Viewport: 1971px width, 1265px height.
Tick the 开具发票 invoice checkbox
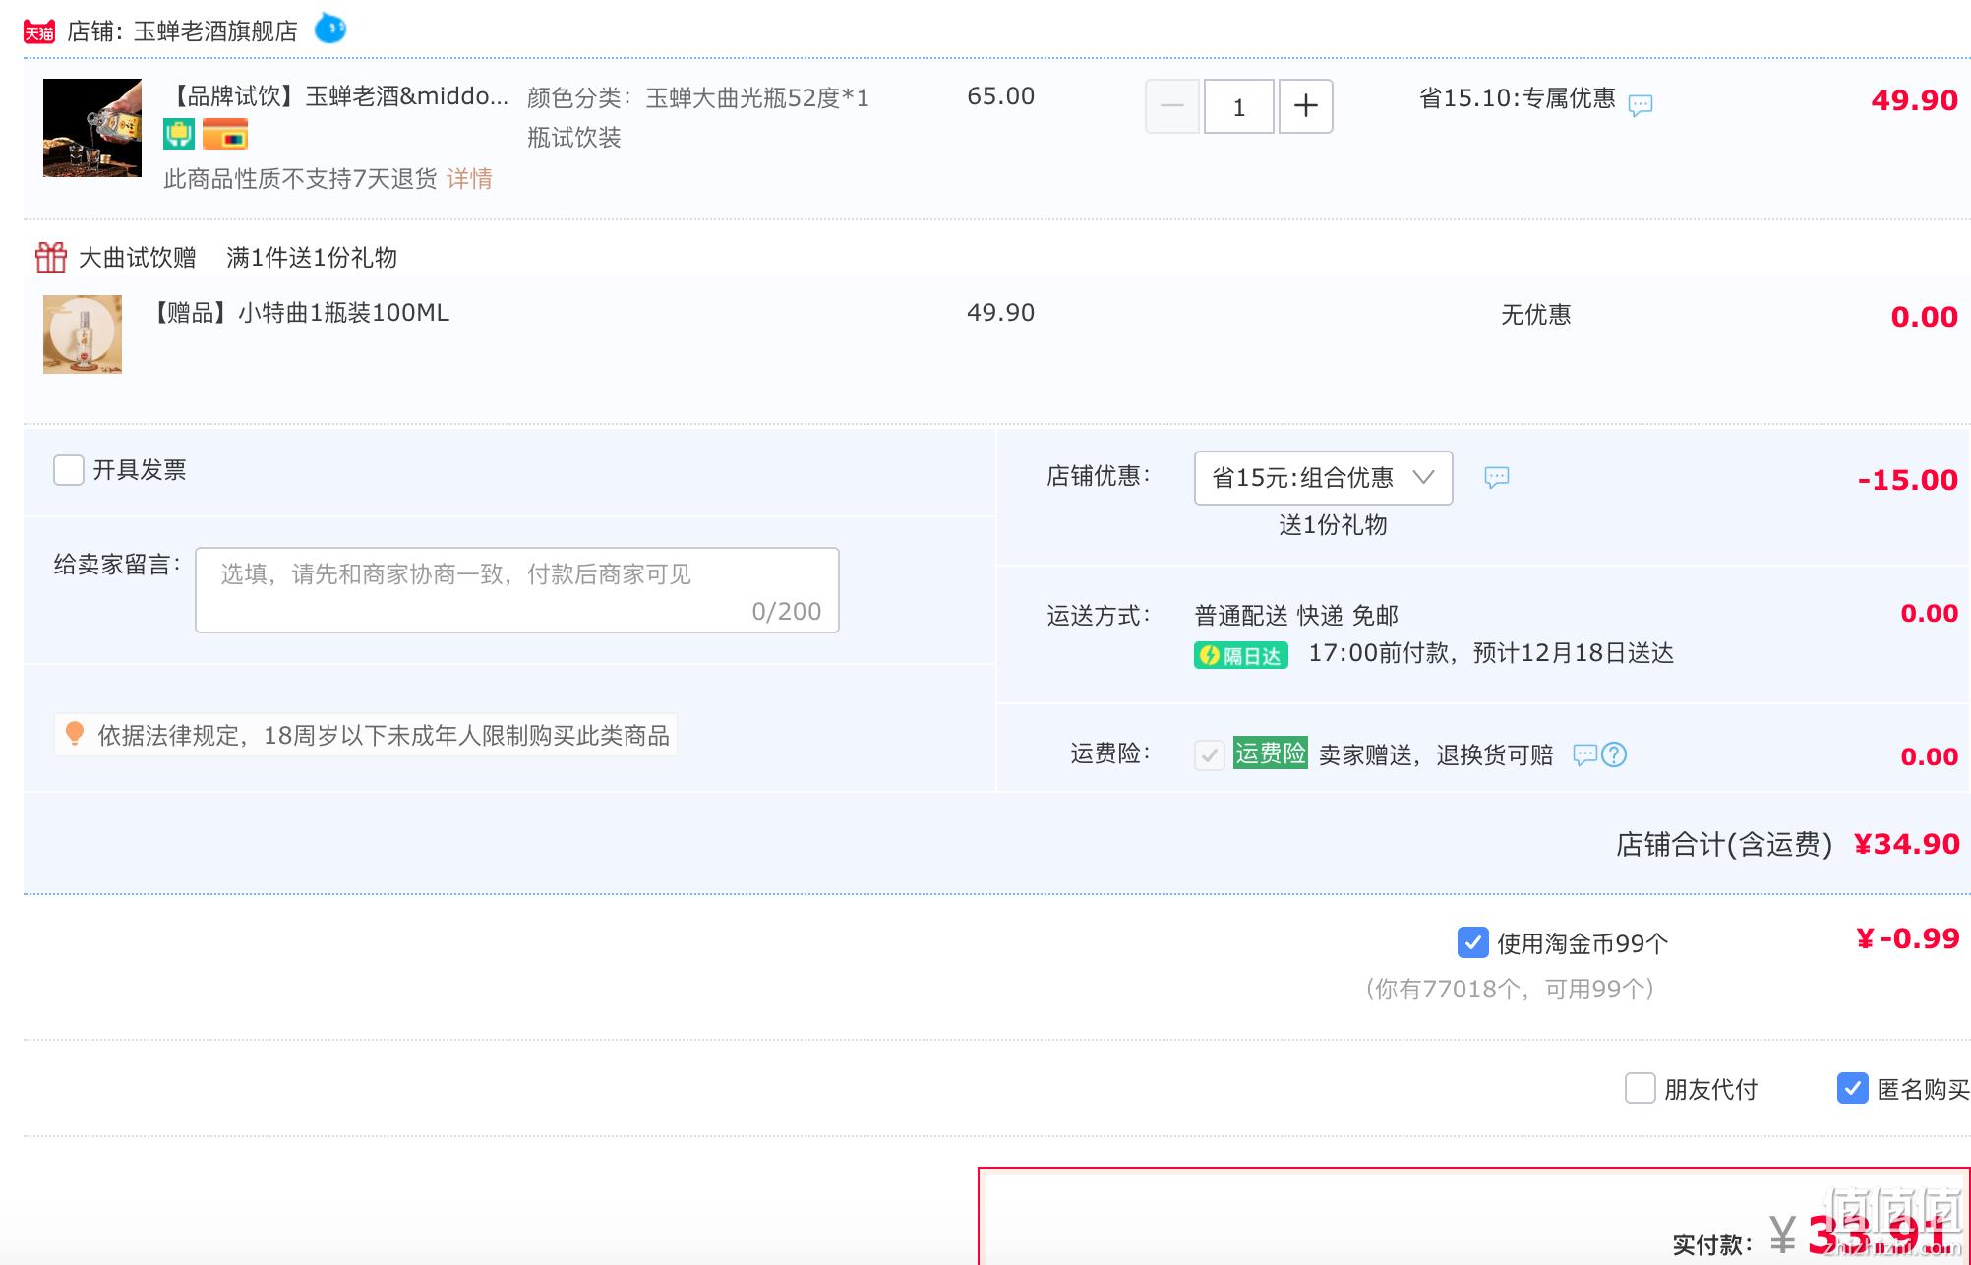coord(69,470)
